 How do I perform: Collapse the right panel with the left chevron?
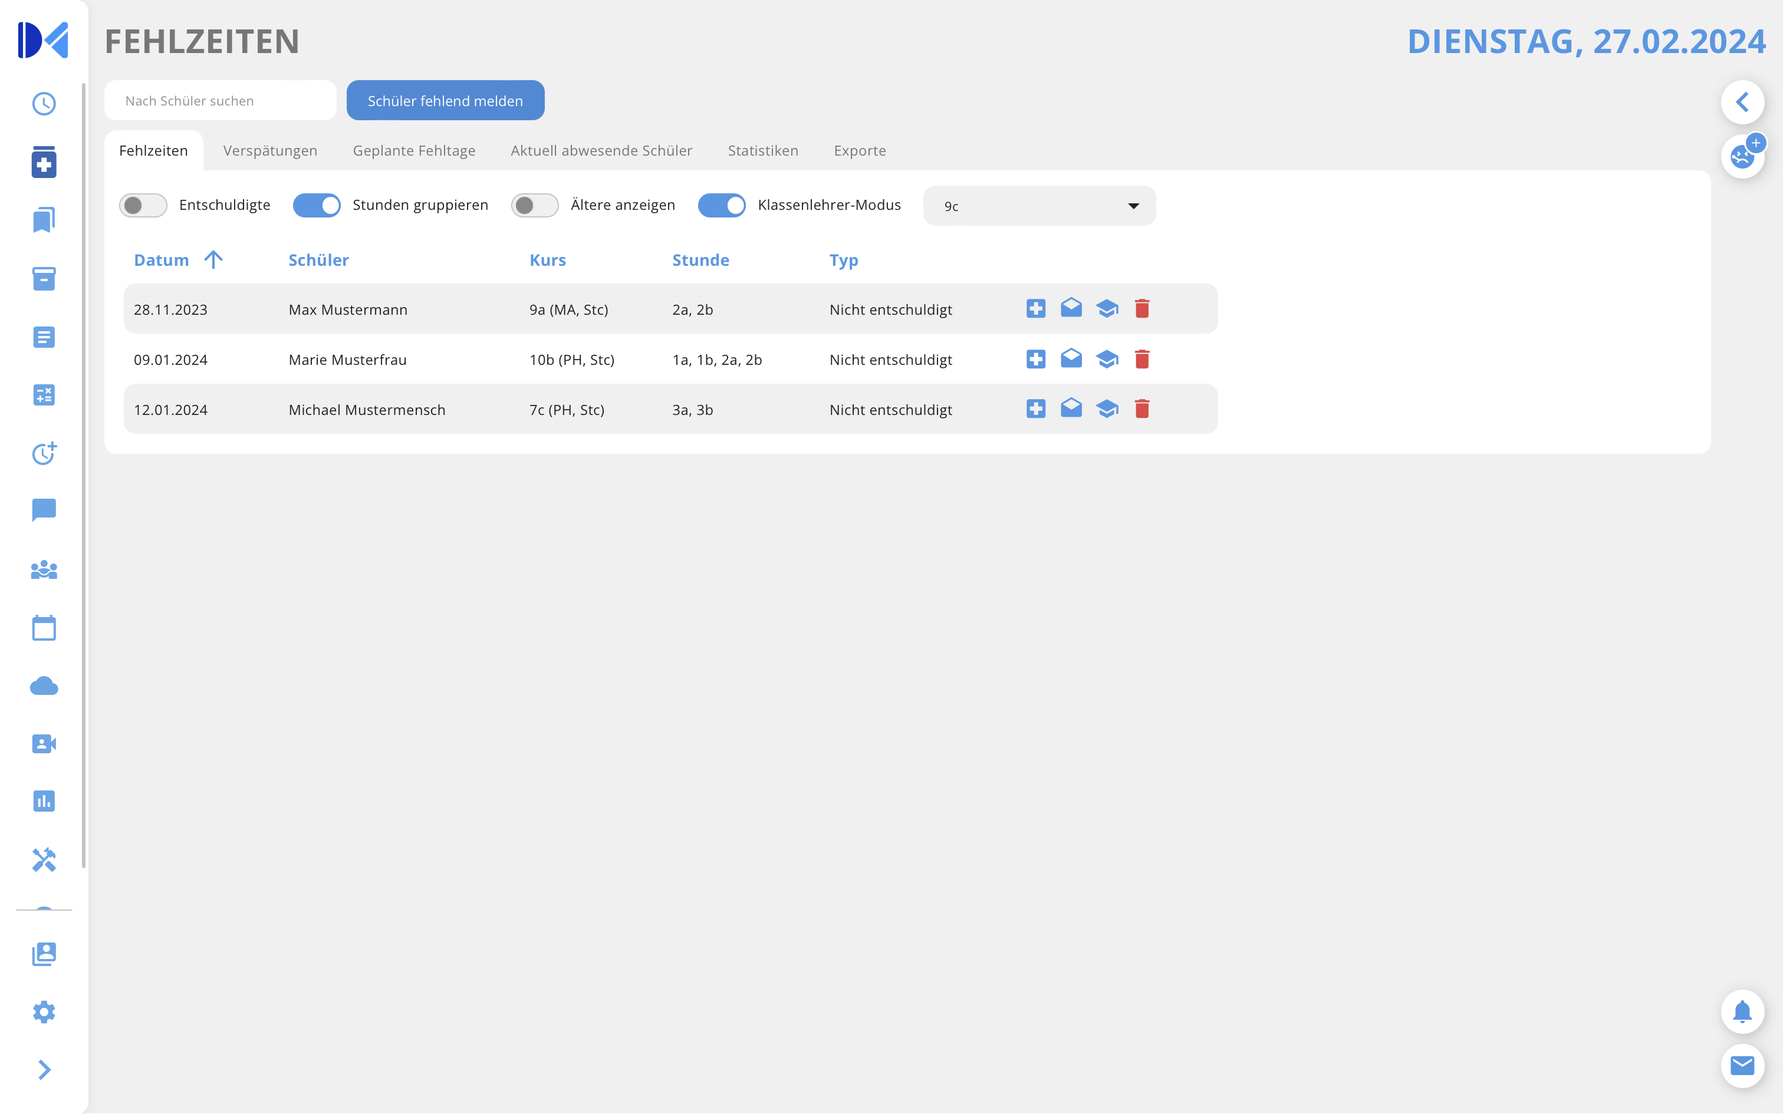1742,101
